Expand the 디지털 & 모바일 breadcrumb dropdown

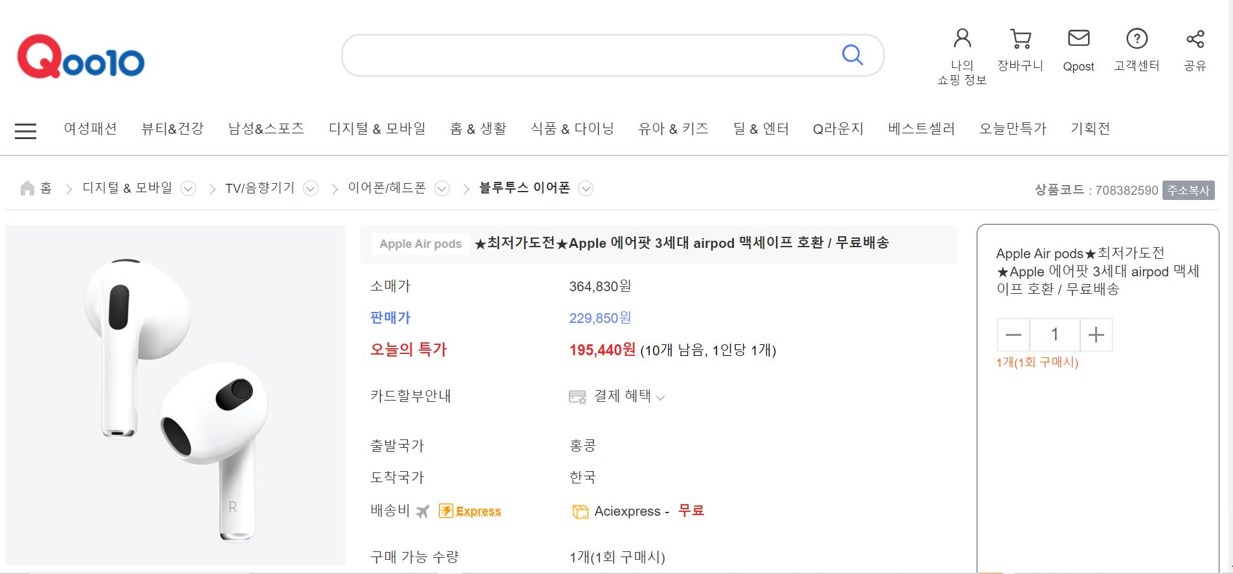point(188,189)
